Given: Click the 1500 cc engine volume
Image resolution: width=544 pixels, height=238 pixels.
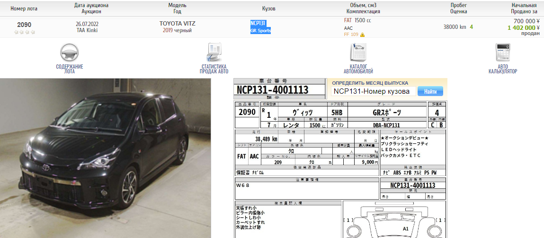Looking at the screenshot, I should pyautogui.click(x=363, y=20).
